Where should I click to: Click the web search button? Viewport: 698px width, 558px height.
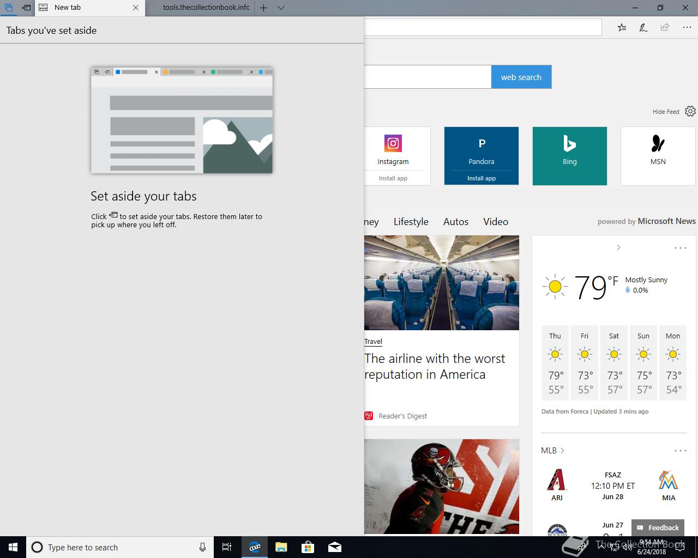click(x=521, y=77)
